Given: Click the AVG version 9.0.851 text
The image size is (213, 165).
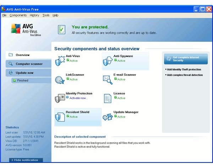Looking at the screenshot, I should pyautogui.click(x=18, y=145).
